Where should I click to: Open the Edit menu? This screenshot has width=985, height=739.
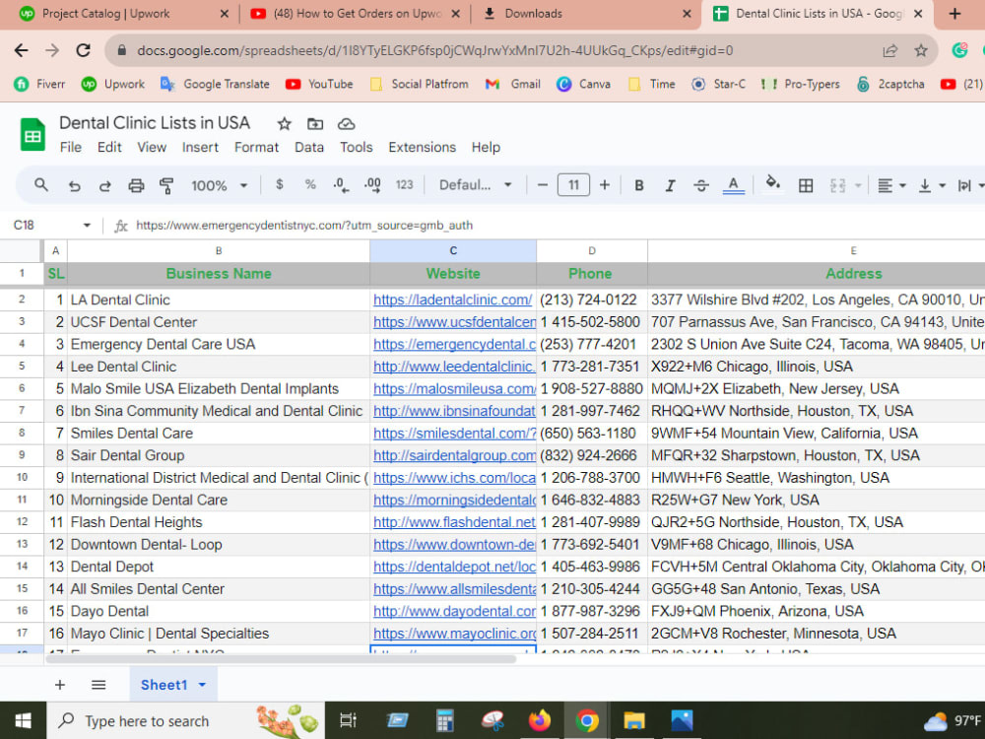point(109,147)
